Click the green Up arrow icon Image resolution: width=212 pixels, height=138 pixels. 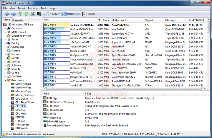point(20,14)
